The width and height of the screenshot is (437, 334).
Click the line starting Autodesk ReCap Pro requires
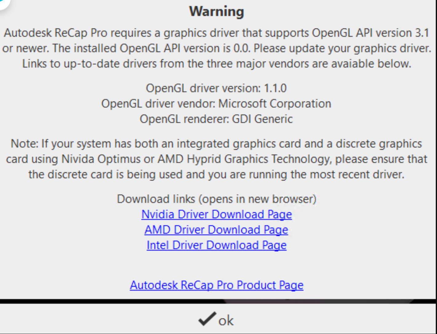[x=217, y=33]
